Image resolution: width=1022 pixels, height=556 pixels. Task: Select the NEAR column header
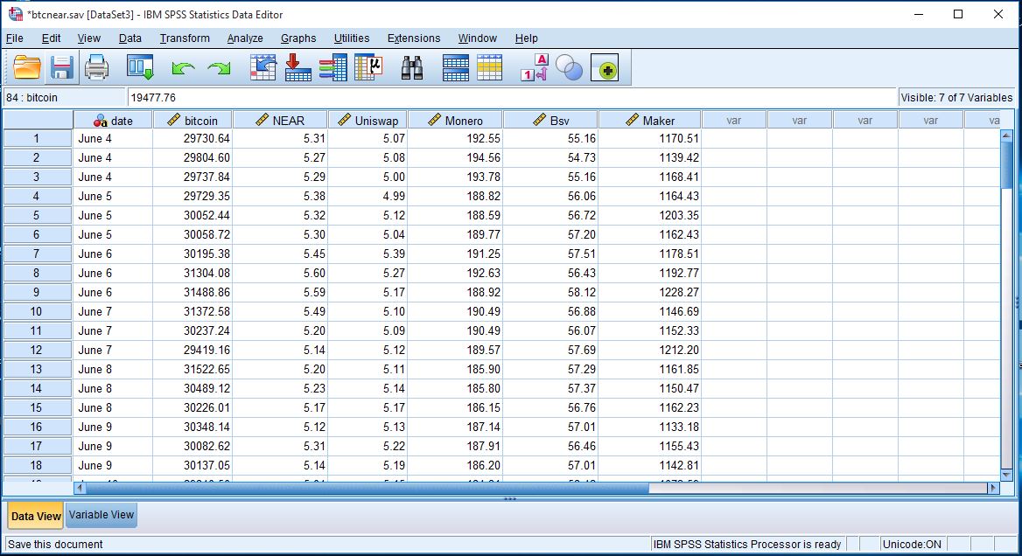click(280, 121)
